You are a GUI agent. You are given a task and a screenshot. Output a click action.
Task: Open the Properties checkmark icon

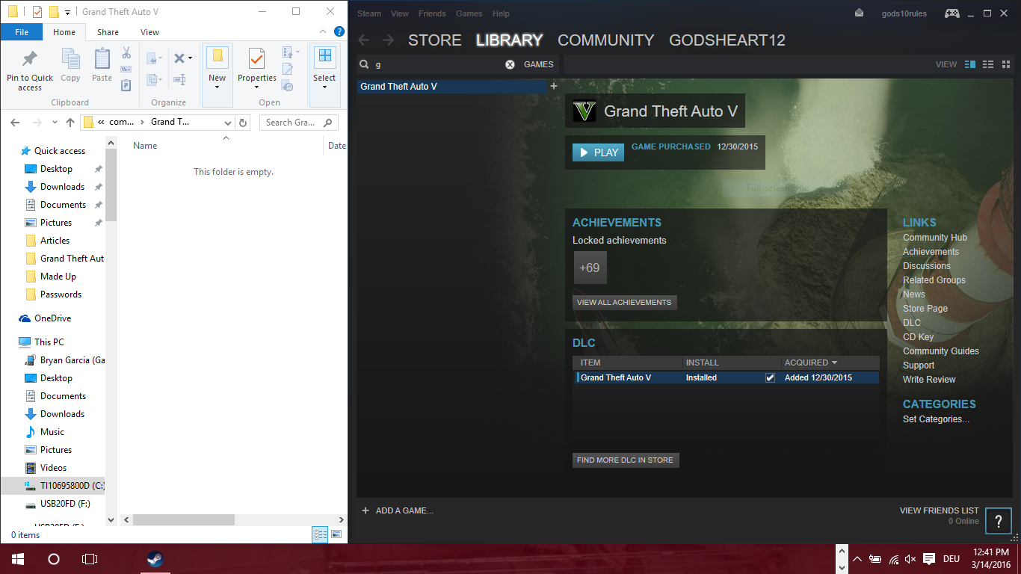coord(256,58)
